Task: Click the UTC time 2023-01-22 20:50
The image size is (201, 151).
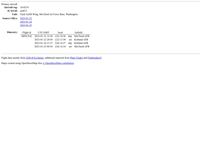Action: pyautogui.click(x=44, y=40)
